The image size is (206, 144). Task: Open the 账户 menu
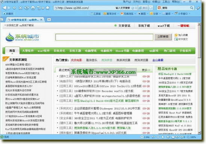(x=127, y=2)
